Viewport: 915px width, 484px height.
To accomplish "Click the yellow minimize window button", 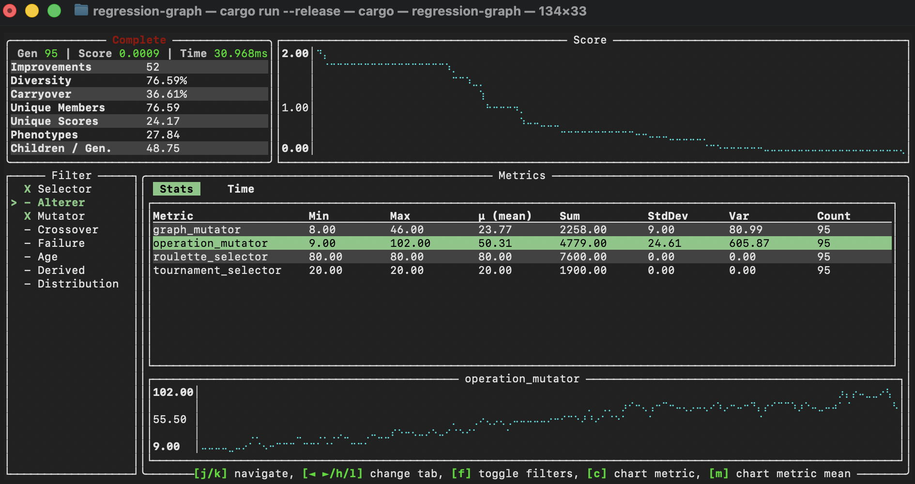I will tap(32, 11).
